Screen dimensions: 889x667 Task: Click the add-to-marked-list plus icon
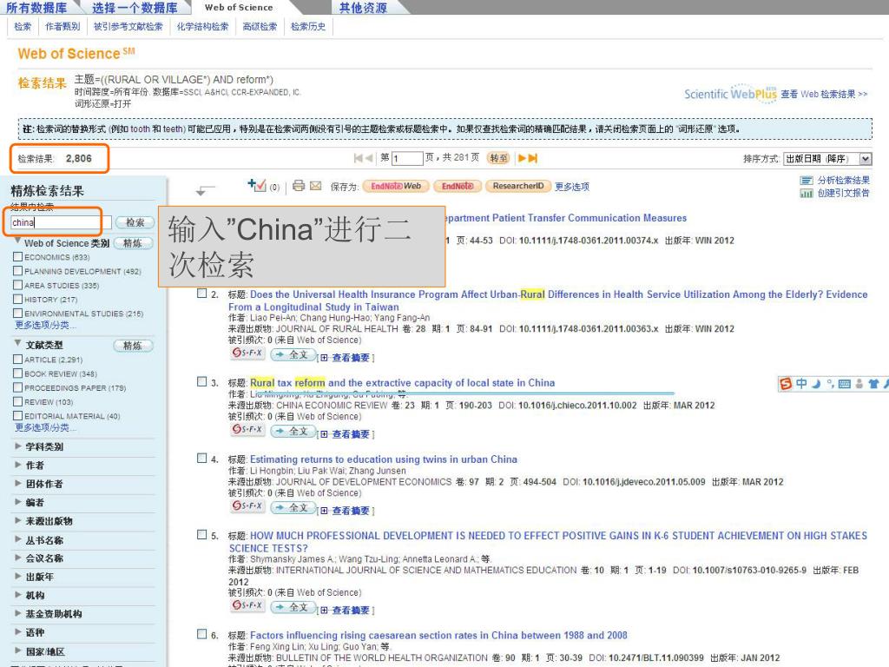[256, 185]
